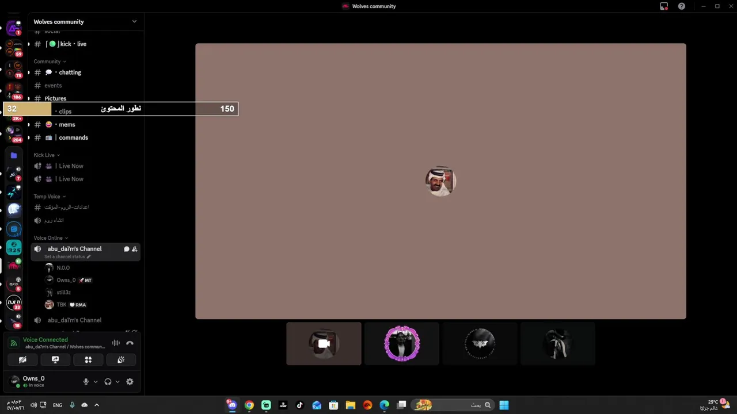
Task: Open File Explorer from the taskbar
Action: click(x=350, y=405)
